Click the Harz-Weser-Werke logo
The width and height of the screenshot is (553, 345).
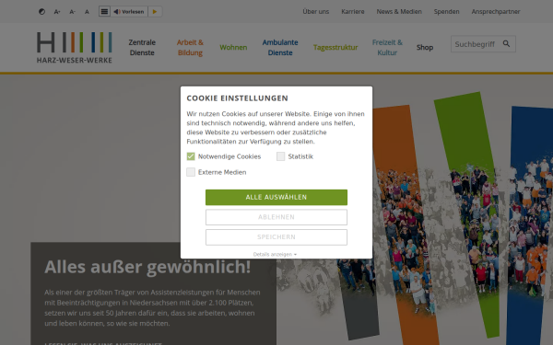74,48
